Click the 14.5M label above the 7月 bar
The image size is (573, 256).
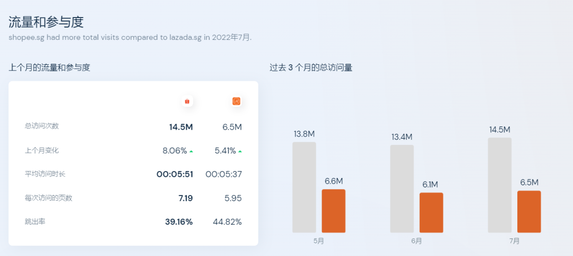tap(500, 130)
